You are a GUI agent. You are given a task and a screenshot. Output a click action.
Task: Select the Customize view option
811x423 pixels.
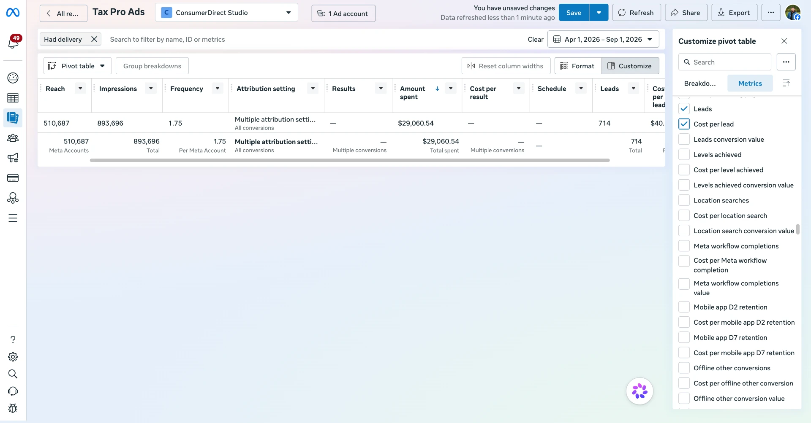pyautogui.click(x=630, y=66)
